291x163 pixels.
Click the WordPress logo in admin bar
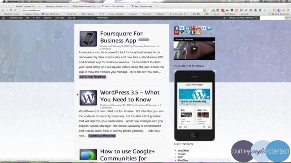[x=3, y=18]
